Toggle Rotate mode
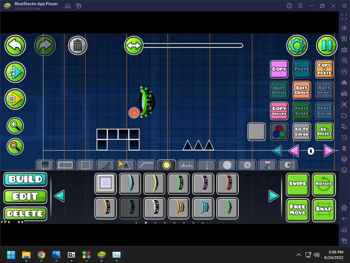Viewport: 350px width, 263px height. [324, 184]
